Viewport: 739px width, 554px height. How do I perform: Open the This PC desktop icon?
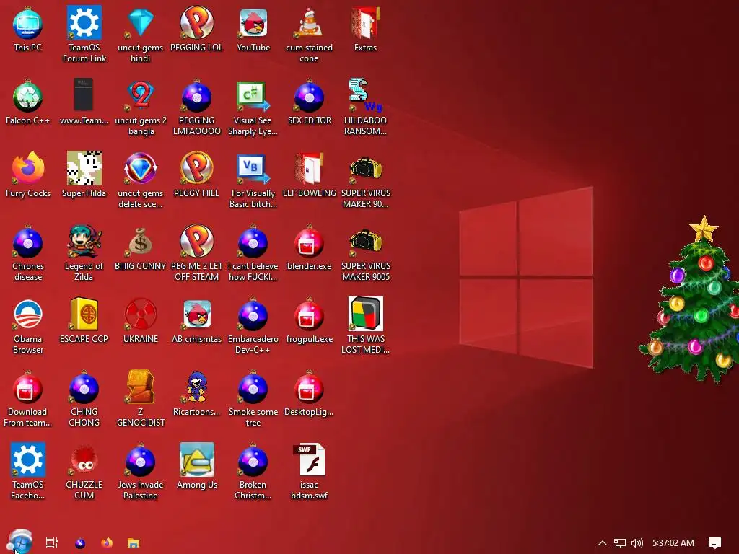[28, 29]
